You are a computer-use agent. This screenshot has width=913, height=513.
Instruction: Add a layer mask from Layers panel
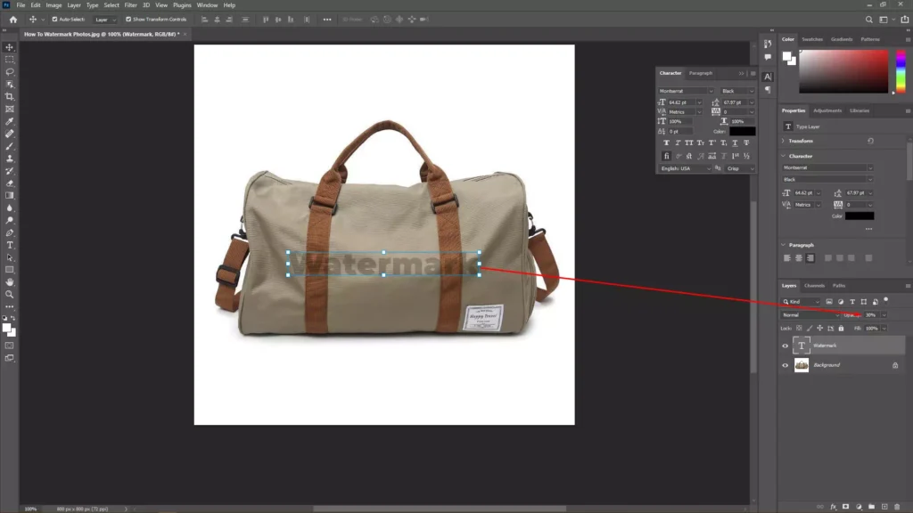click(846, 507)
